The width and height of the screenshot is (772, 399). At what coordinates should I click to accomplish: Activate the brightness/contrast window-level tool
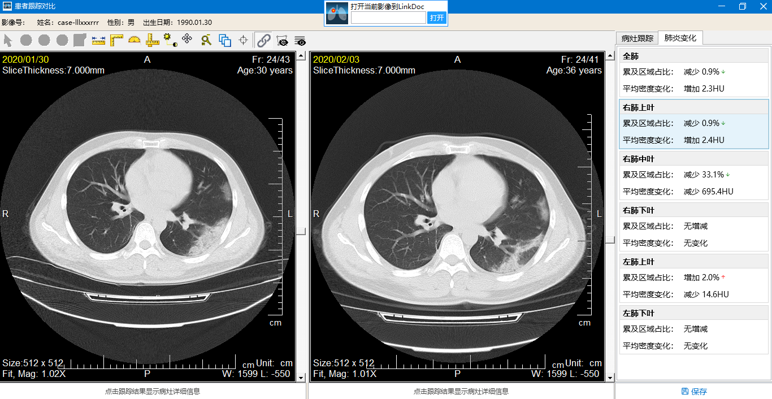coord(170,40)
